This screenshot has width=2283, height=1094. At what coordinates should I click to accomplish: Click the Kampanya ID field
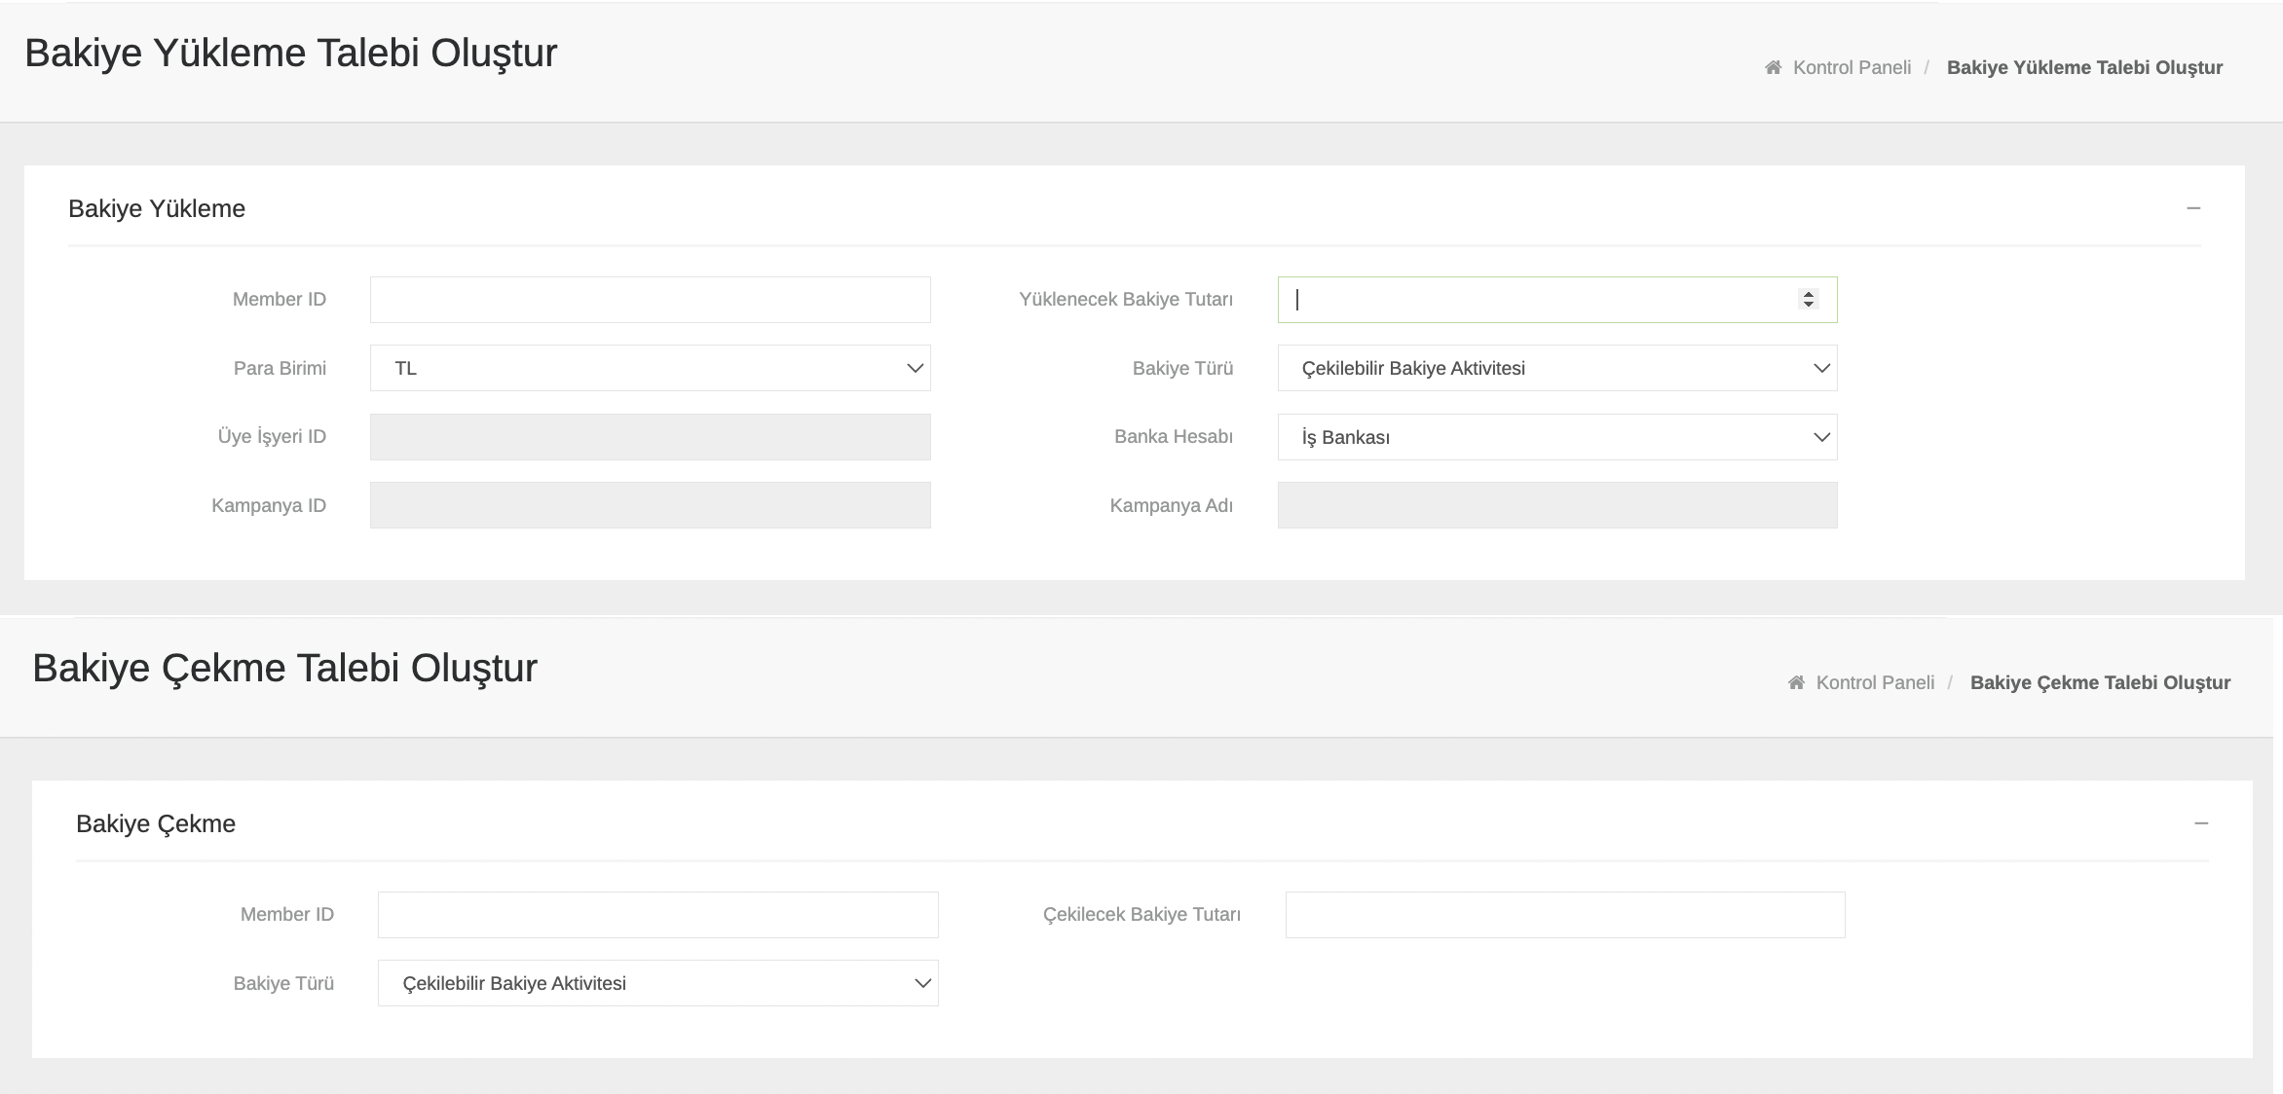[x=650, y=505]
